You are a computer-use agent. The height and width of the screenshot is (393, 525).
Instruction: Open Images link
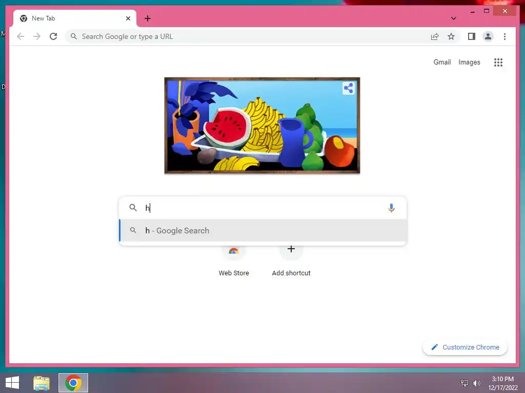click(469, 62)
